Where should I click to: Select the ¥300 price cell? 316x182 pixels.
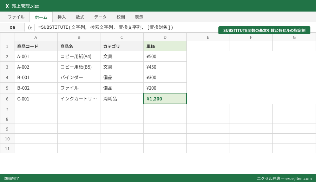(x=165, y=77)
